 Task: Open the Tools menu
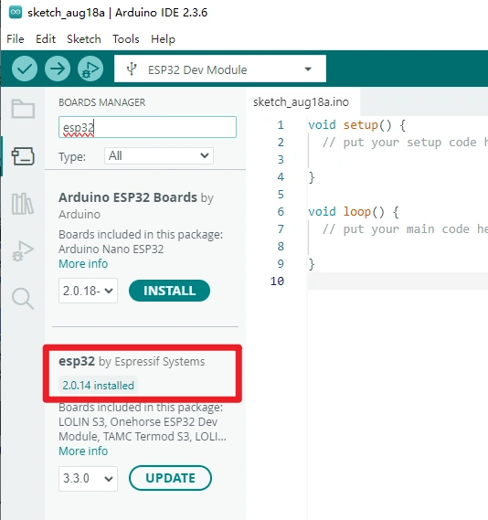click(125, 39)
